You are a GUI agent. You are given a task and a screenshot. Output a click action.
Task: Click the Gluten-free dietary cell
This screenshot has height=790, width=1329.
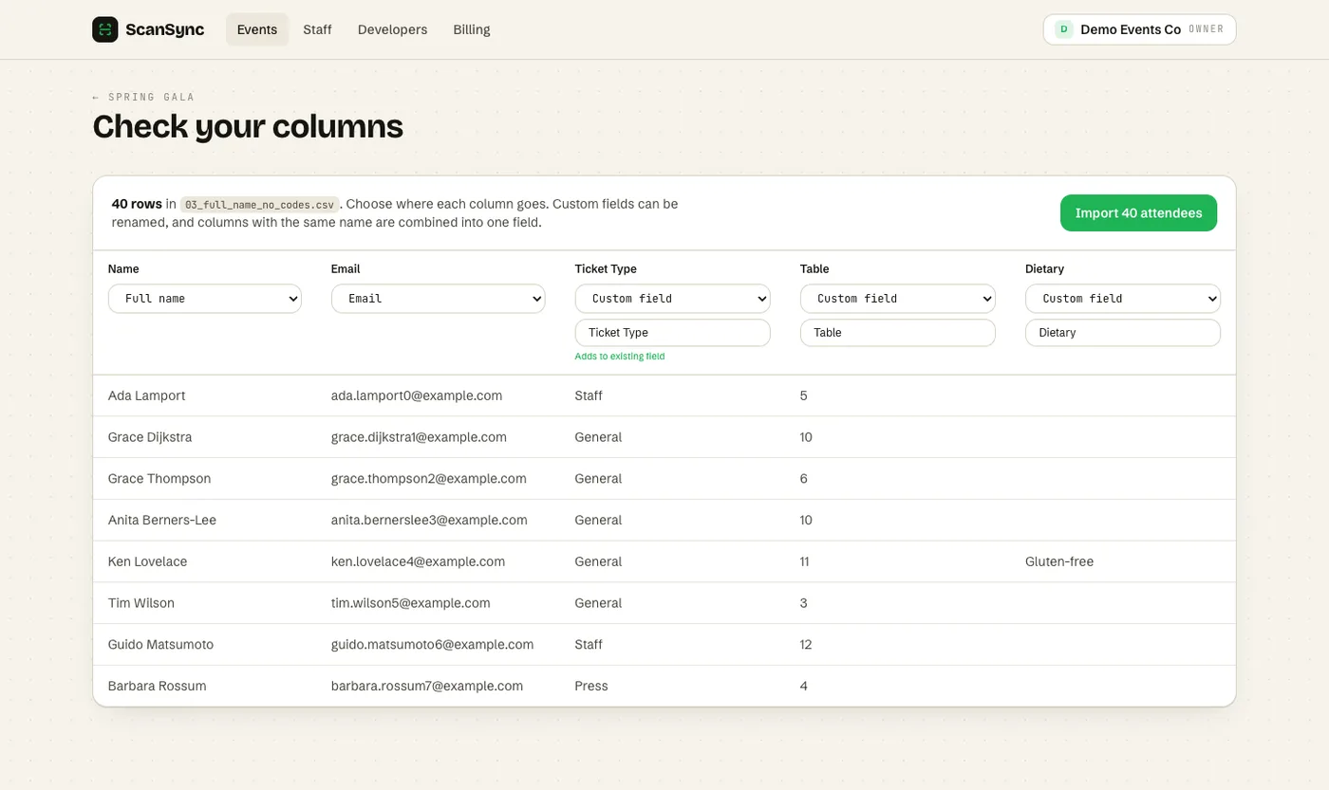[x=1059, y=561]
